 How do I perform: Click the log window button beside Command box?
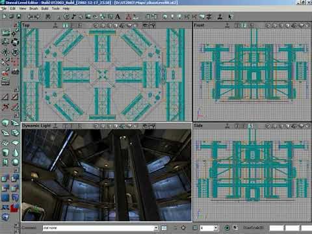pos(164,228)
